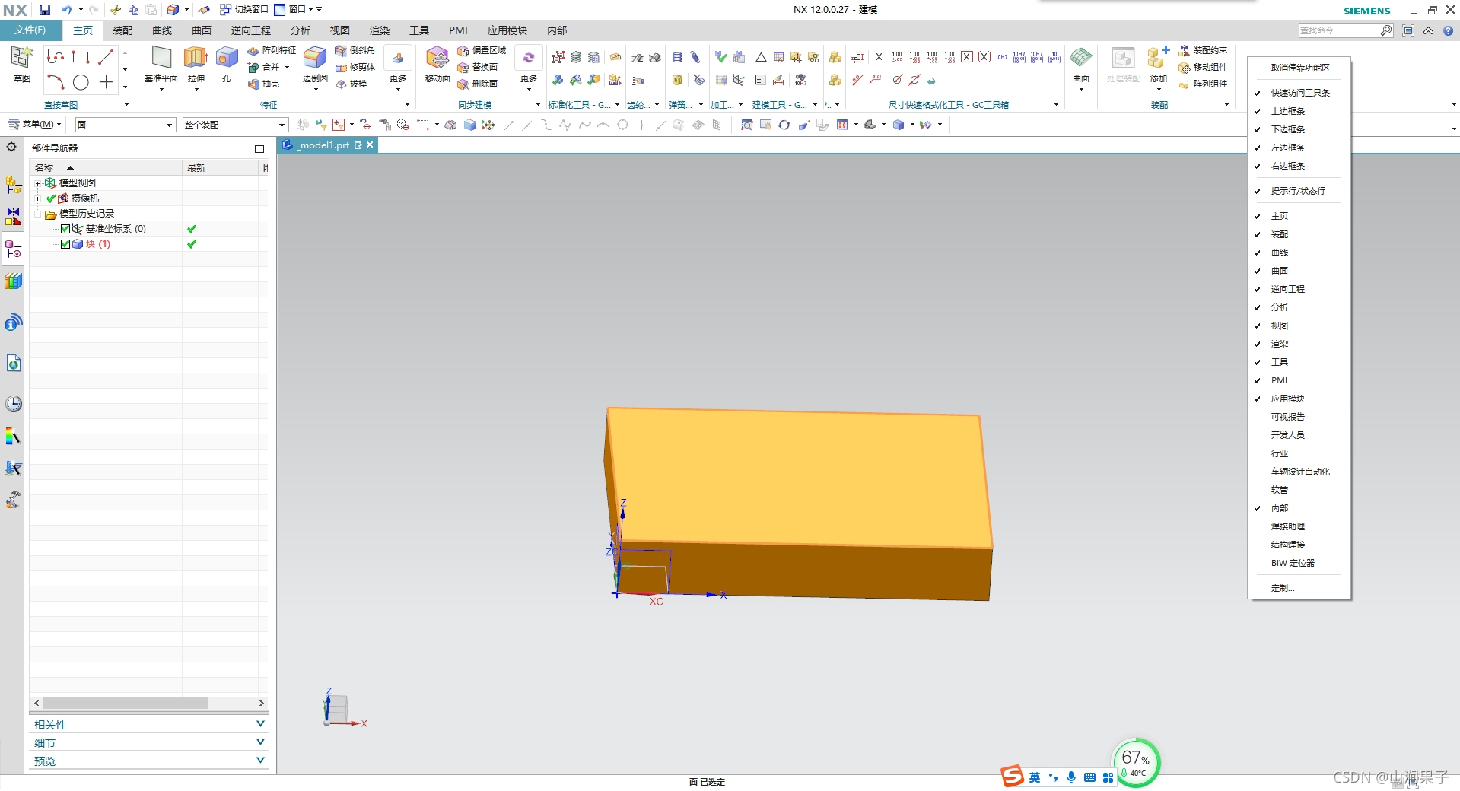Switch to the 分析 ribbon tab
The height and width of the screenshot is (791, 1460).
tap(301, 30)
